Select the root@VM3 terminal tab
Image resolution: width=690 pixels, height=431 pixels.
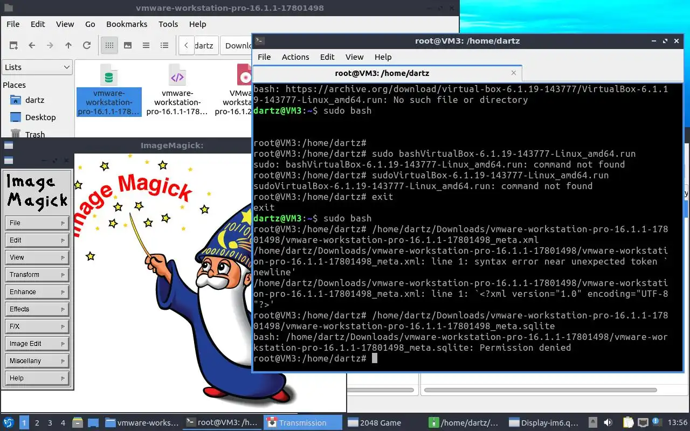[387, 73]
